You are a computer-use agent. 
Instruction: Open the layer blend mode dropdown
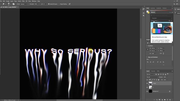[x=152, y=77]
